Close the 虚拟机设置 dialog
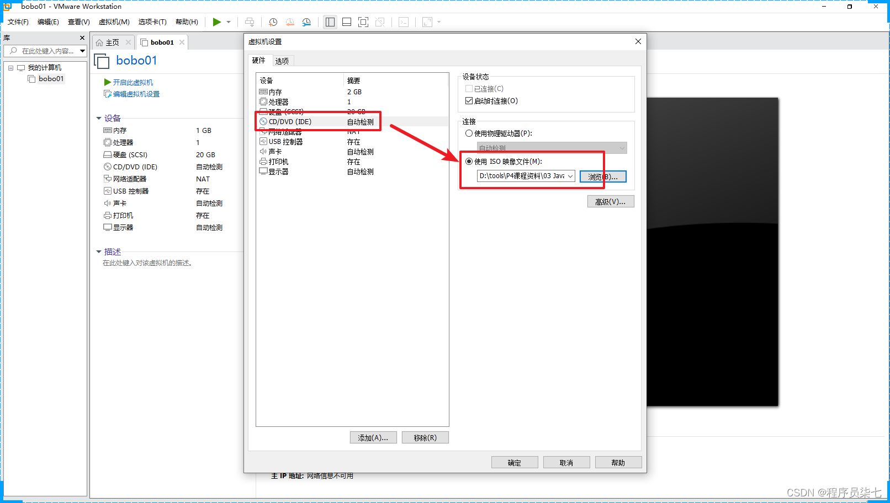 click(x=638, y=41)
